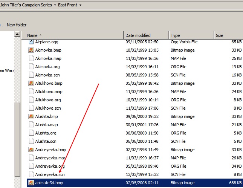
Task: Click the 08/05/1999 15:58 date cell
Action: click(142, 75)
